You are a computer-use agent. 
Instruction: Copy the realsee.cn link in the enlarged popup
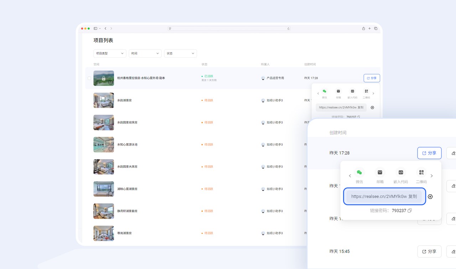coord(412,197)
